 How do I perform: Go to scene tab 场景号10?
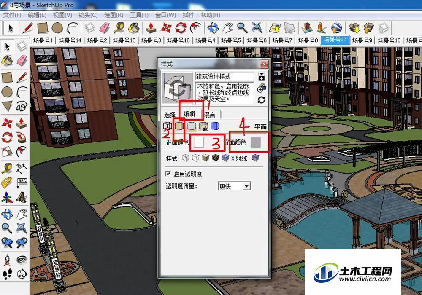[389, 40]
